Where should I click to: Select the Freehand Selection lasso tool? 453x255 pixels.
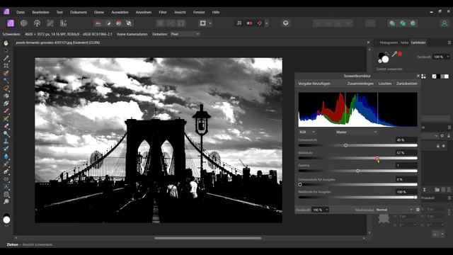pos(6,88)
